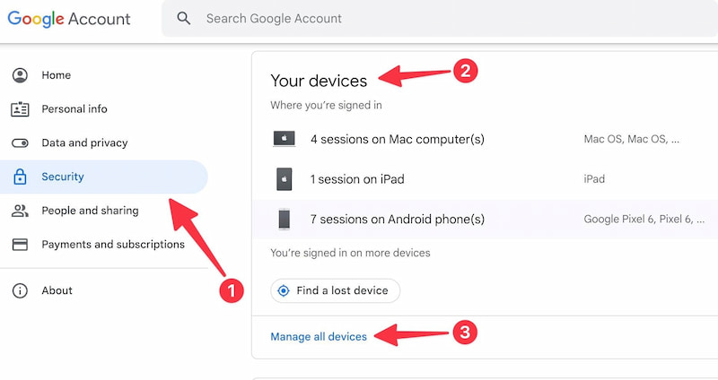
Task: Click the Payments credit card icon
Action: pos(20,245)
